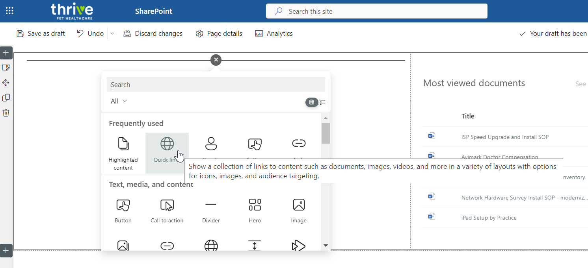The image size is (588, 268).
Task: Insert the Hero web part
Action: 255,210
